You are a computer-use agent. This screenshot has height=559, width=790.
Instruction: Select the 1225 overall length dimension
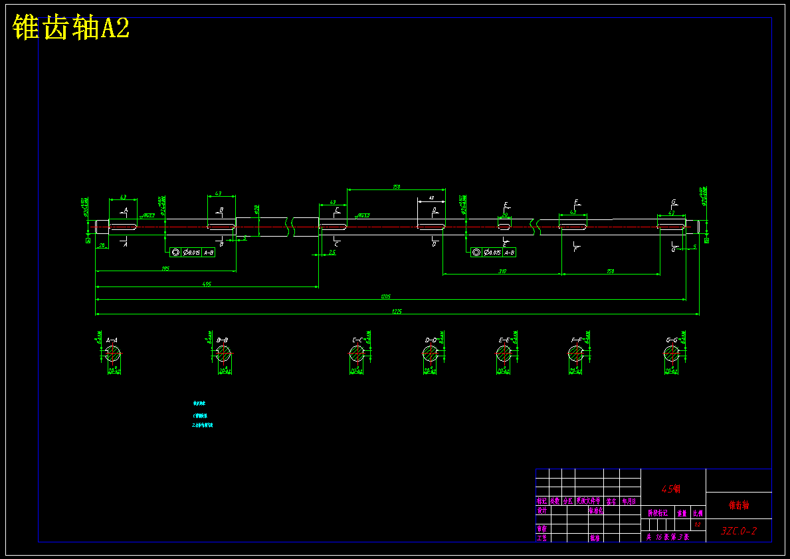tap(397, 312)
